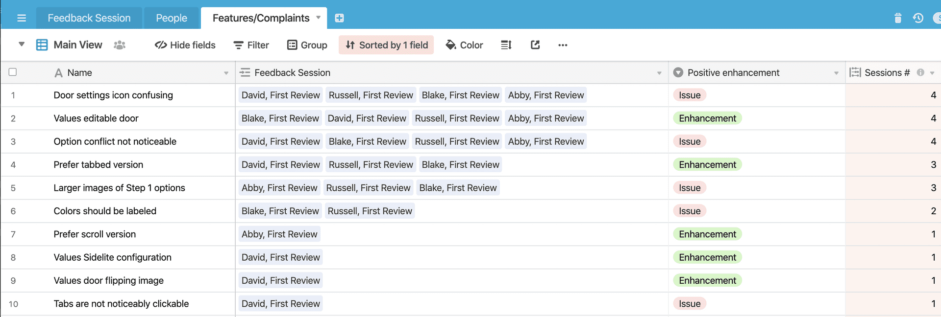
Task: Open Feedback Session column dropdown arrow
Action: click(x=659, y=73)
